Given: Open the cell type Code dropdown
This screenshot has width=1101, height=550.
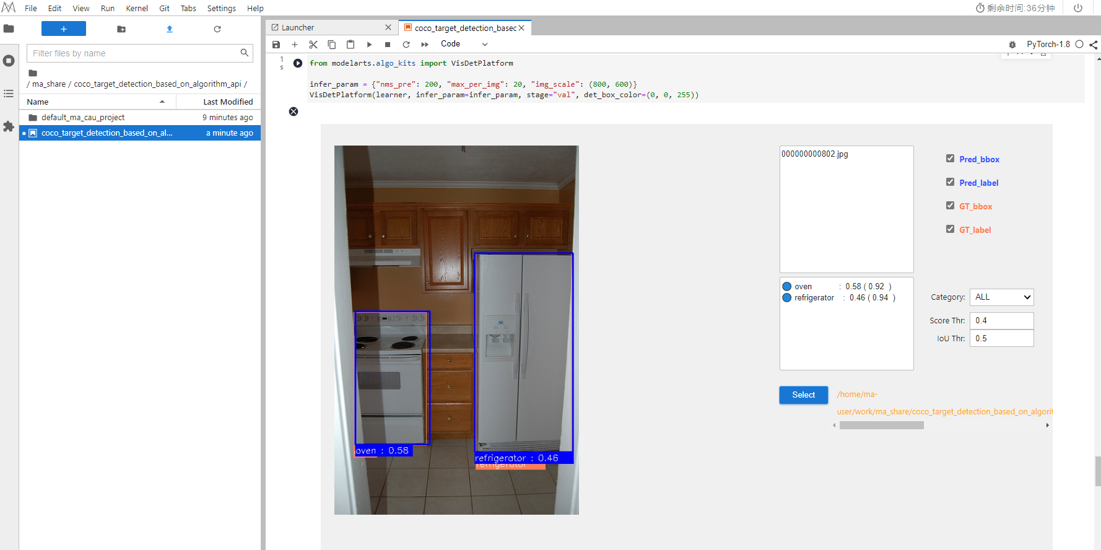Looking at the screenshot, I should tap(464, 44).
